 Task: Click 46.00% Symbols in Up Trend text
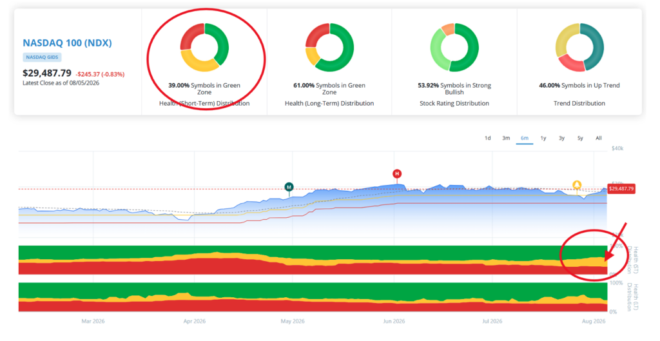tap(579, 86)
